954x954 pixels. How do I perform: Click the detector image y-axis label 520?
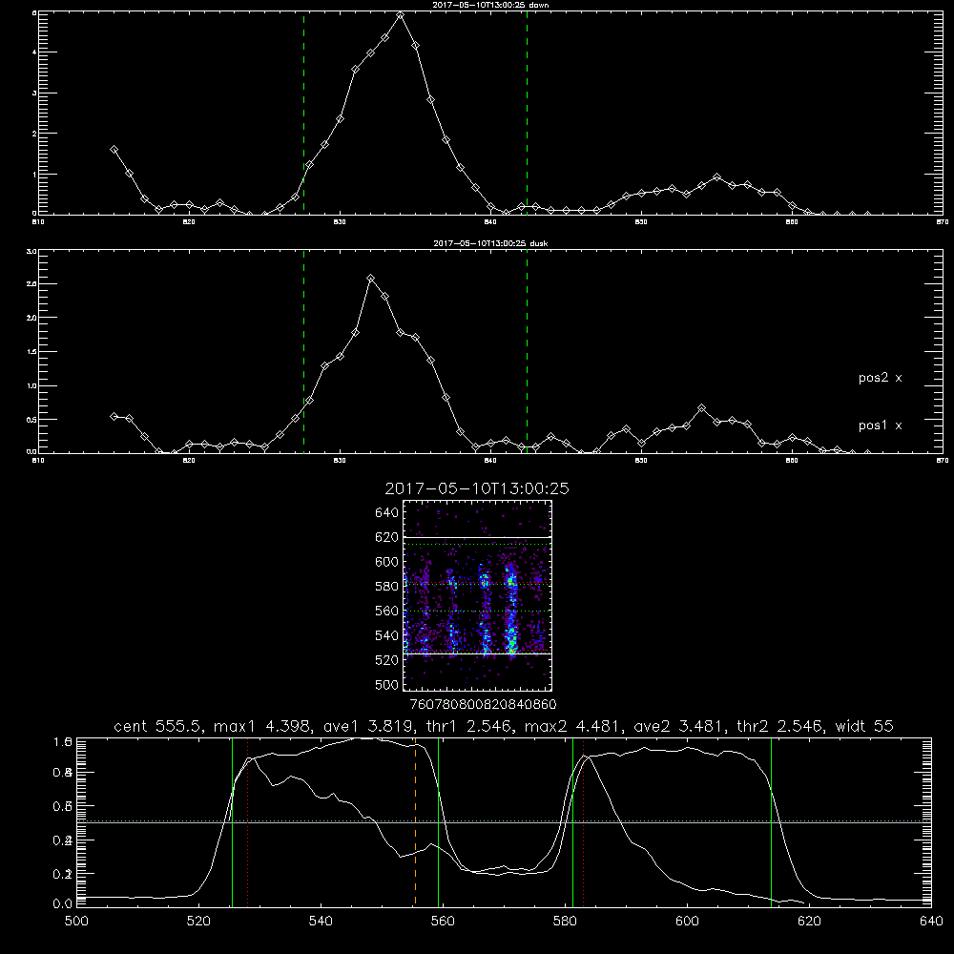pos(387,660)
